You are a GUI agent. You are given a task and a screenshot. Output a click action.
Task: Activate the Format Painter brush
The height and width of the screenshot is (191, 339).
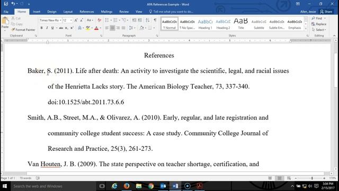[x=23, y=30]
